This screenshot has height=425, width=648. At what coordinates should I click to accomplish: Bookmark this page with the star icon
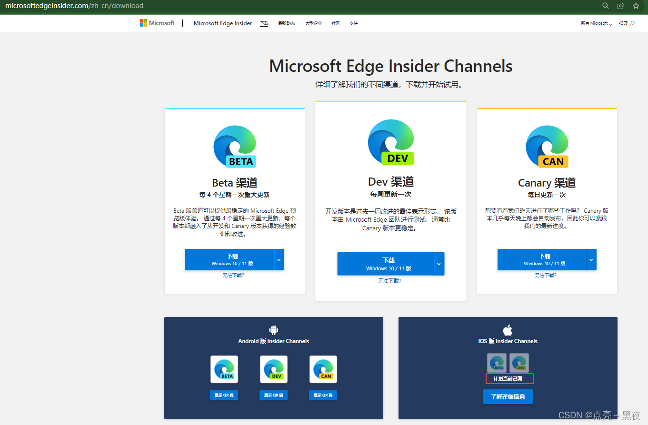point(636,6)
